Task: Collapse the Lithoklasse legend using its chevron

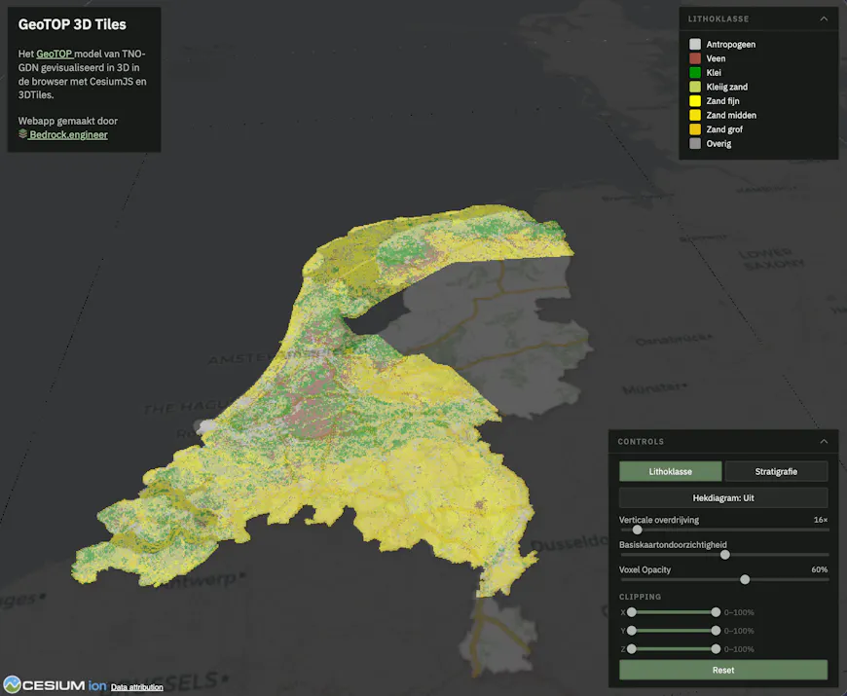Action: pos(826,18)
